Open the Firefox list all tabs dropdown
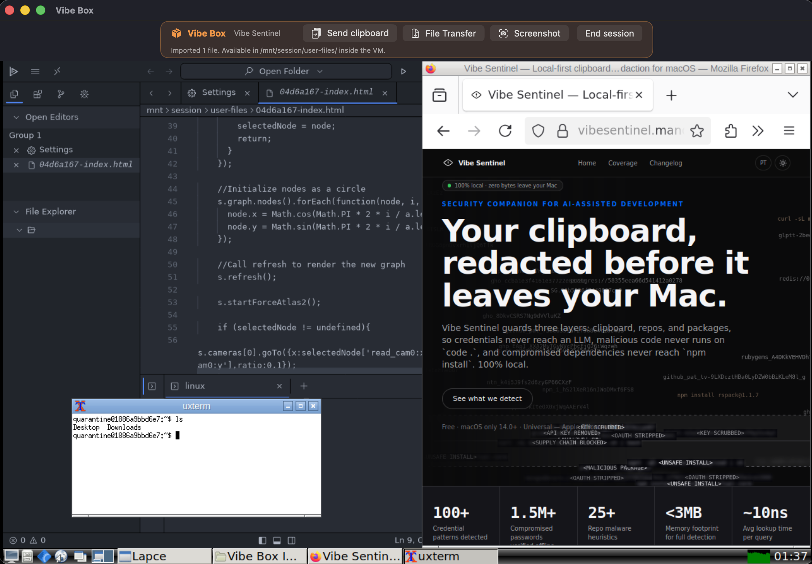 tap(793, 95)
